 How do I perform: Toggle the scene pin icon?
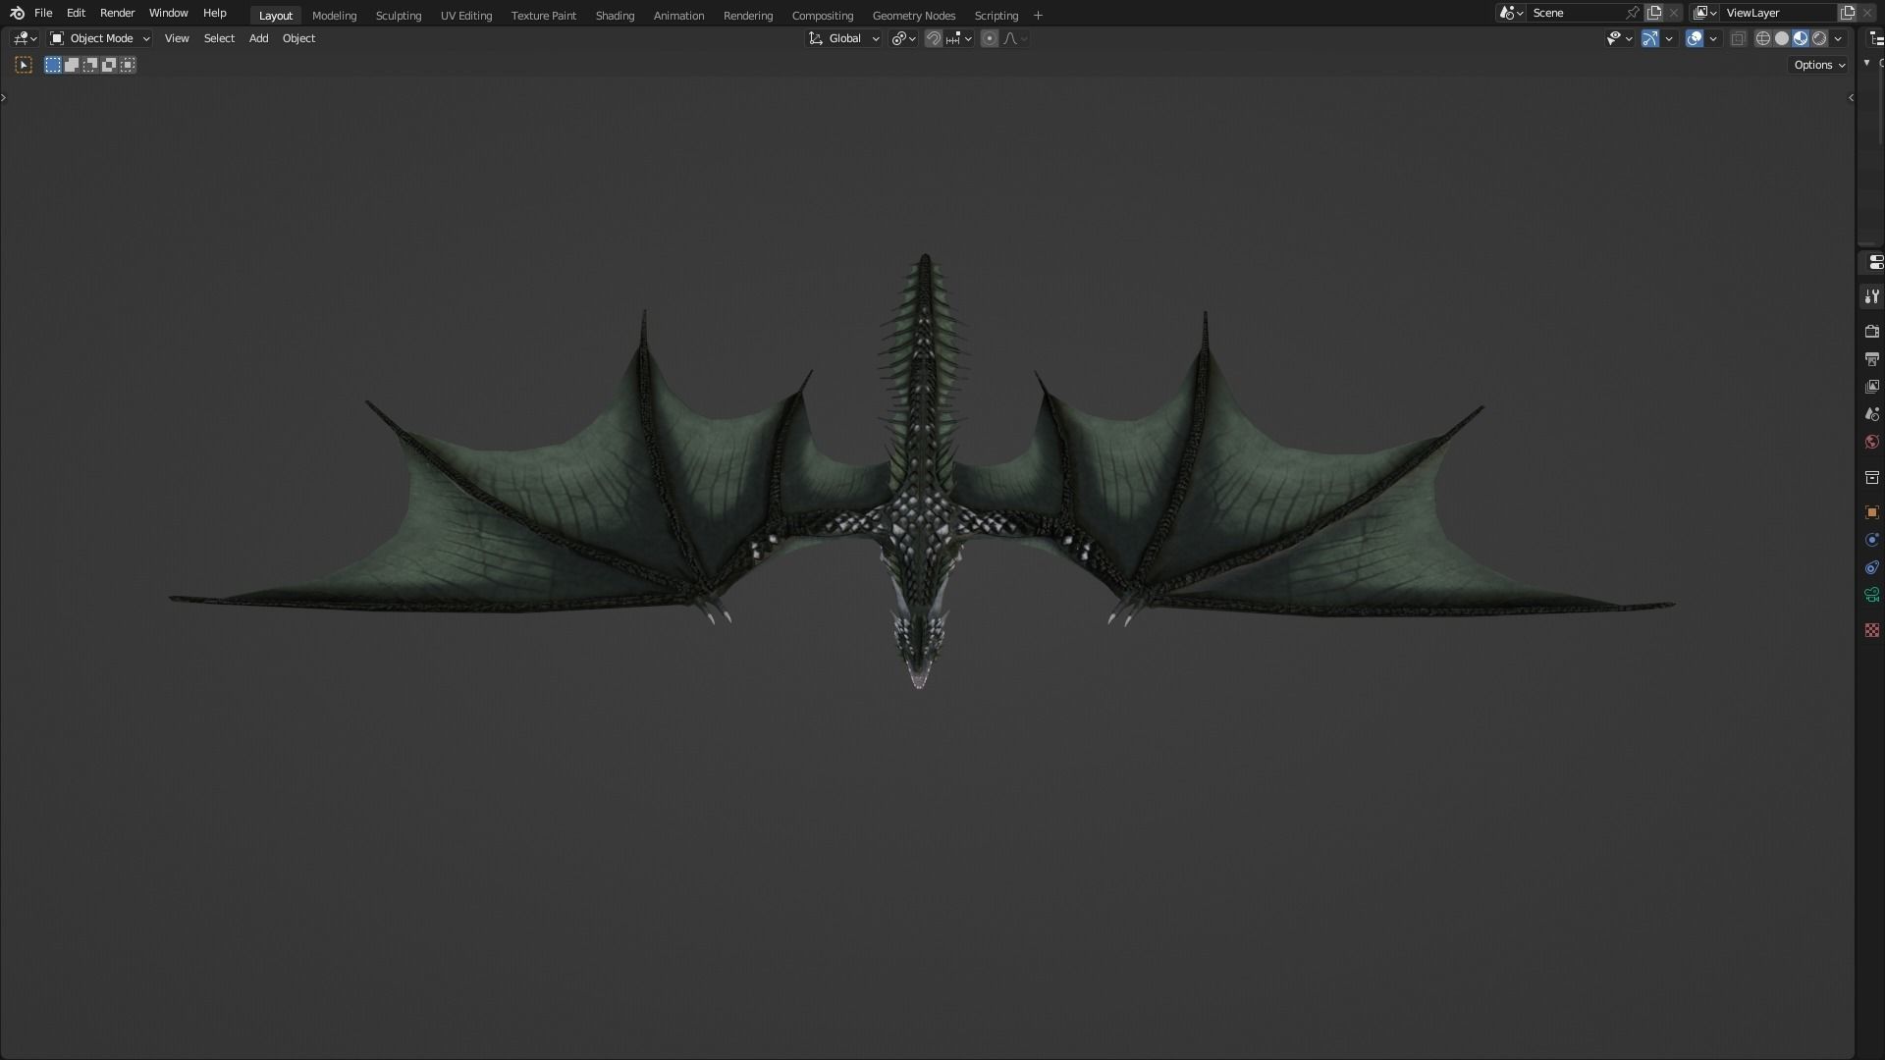[1633, 13]
